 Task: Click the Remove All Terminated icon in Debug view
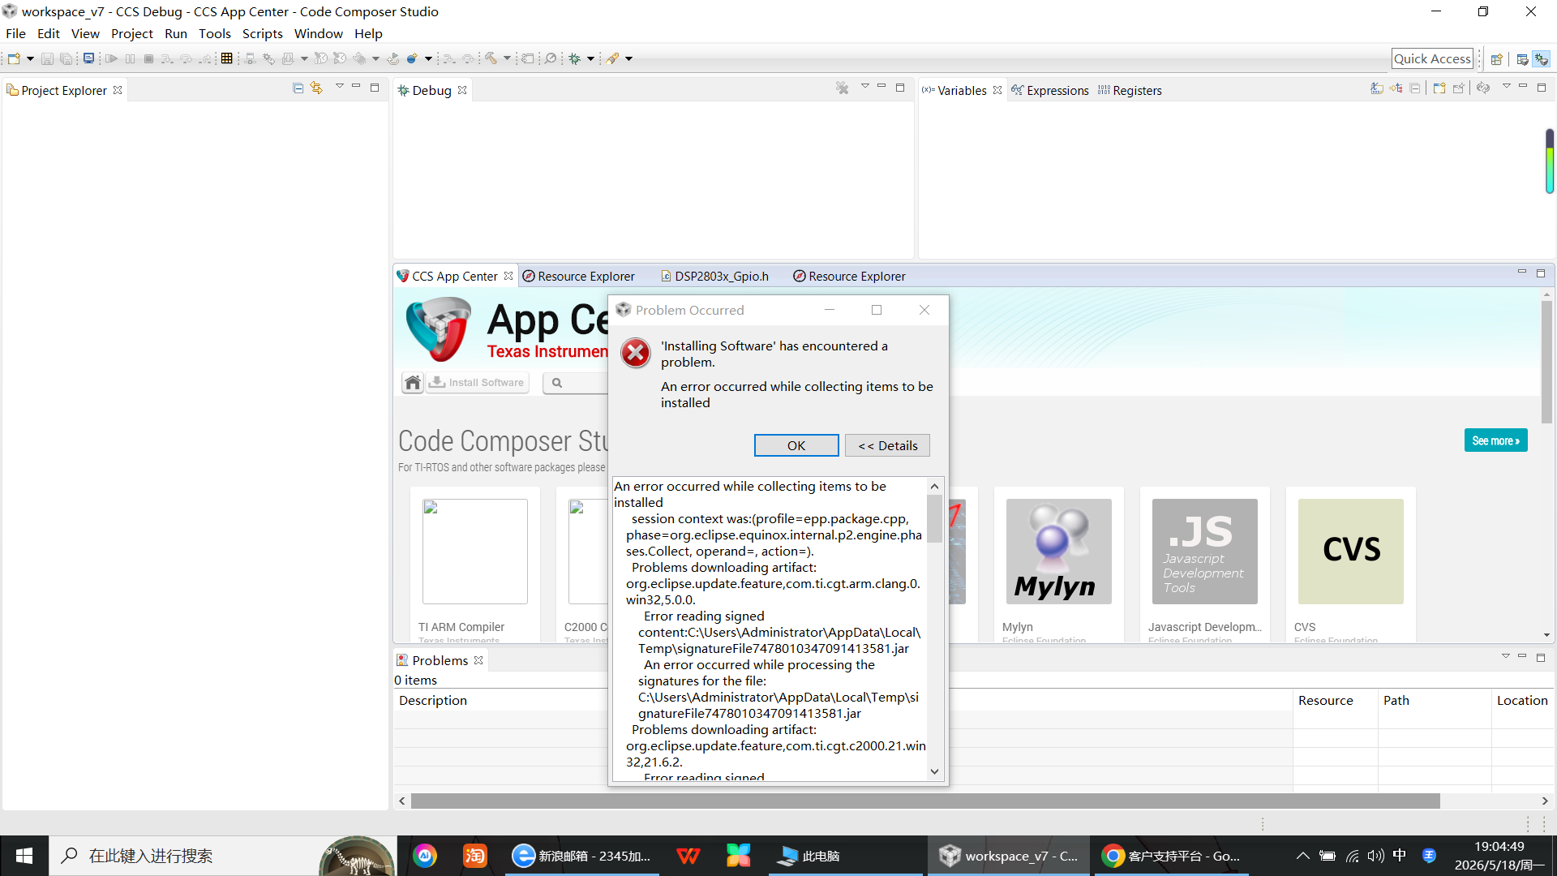click(x=843, y=88)
